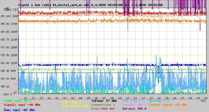Click the orange Chain0 signal legend entry
This screenshot has width=209, height=112.
168,105
